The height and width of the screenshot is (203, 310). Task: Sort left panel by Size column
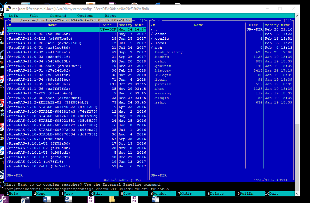[x=107, y=25]
